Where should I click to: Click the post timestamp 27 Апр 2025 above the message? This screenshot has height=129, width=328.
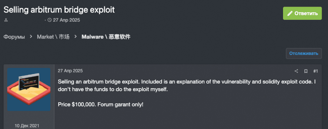(x=70, y=71)
